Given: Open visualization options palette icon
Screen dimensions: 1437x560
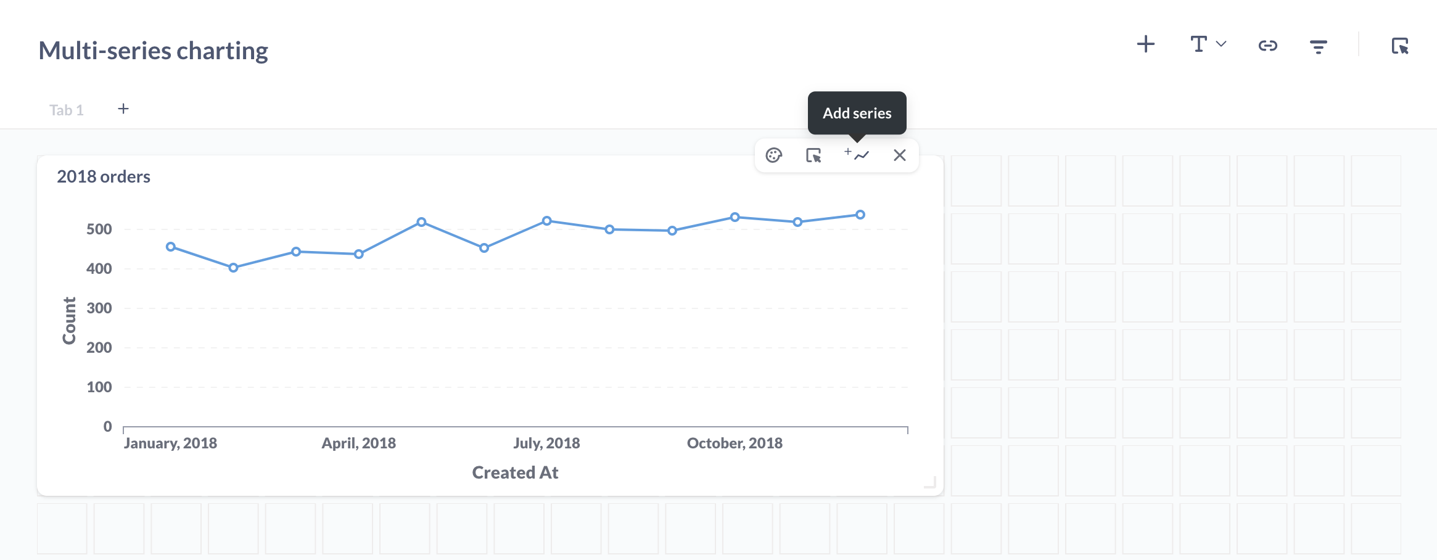Looking at the screenshot, I should (773, 155).
